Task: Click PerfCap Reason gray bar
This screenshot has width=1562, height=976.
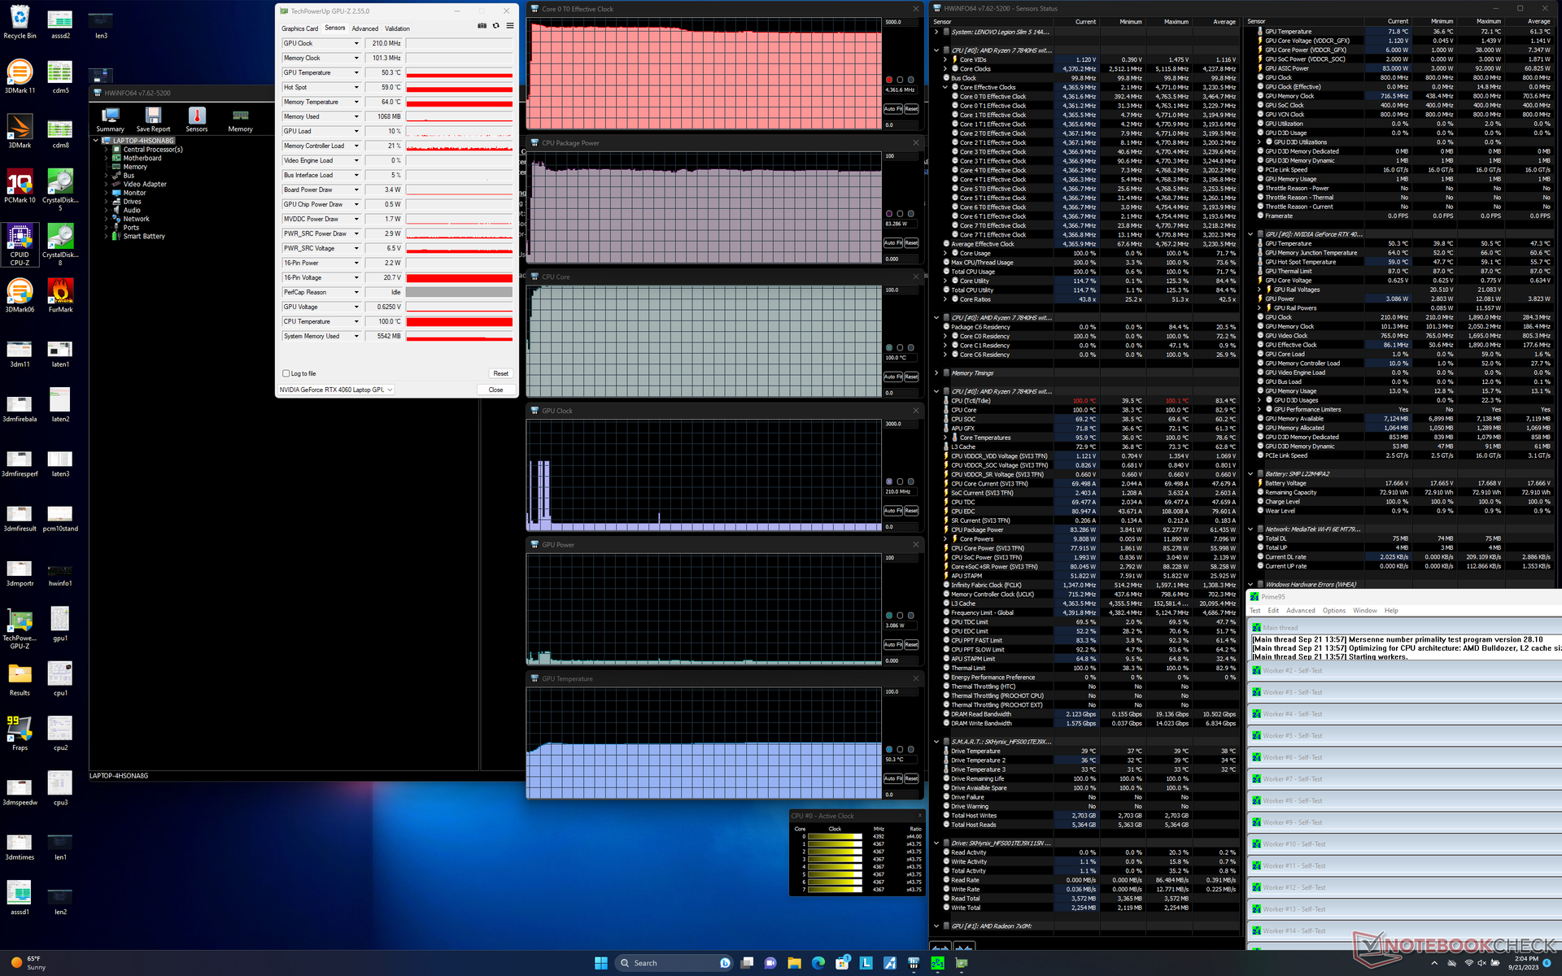Action: click(460, 292)
